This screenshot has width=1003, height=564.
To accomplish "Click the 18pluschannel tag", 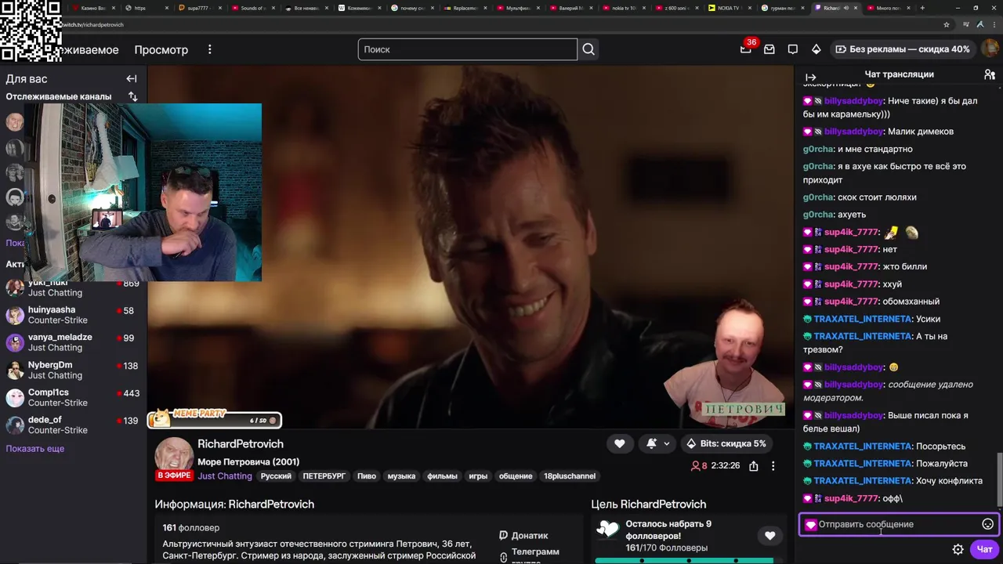I will (x=570, y=476).
